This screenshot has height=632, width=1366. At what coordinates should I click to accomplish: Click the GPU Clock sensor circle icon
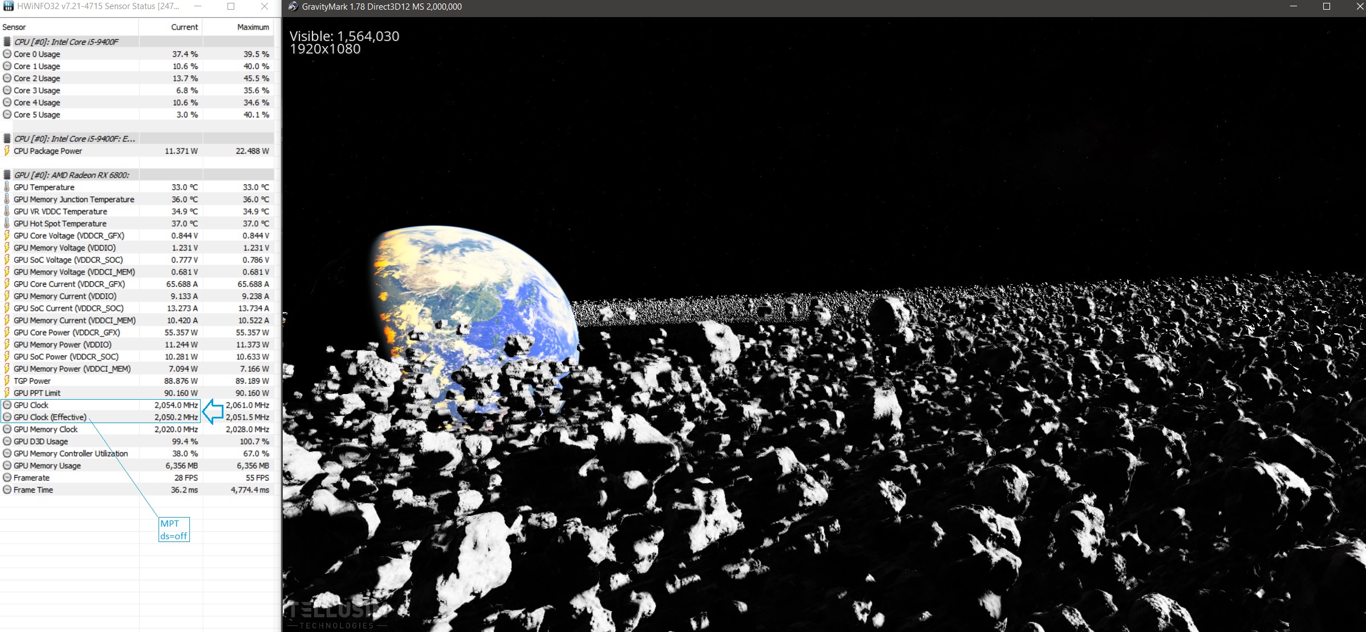[7, 405]
